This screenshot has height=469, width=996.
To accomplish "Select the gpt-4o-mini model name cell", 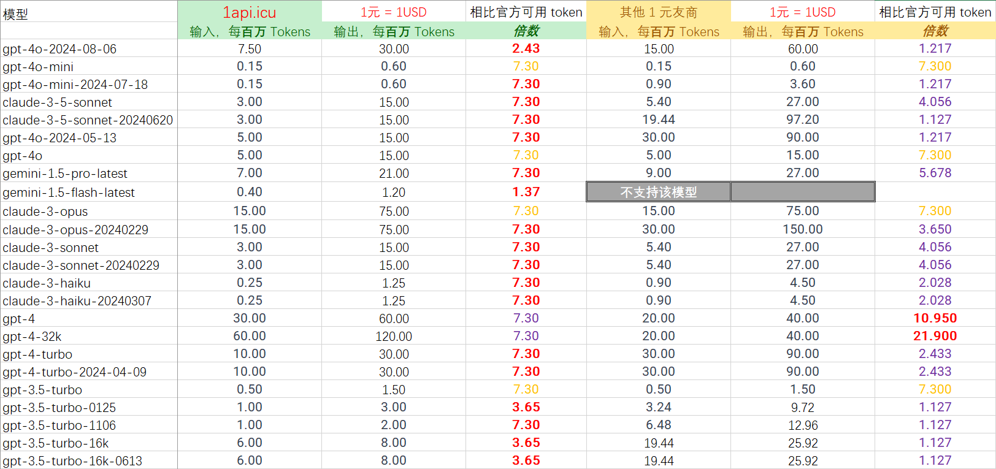I will [89, 66].
